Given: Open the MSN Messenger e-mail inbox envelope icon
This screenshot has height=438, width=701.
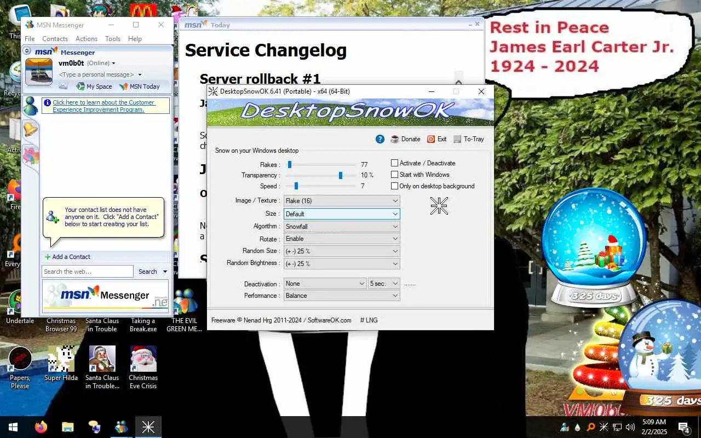Looking at the screenshot, I should [63, 86].
